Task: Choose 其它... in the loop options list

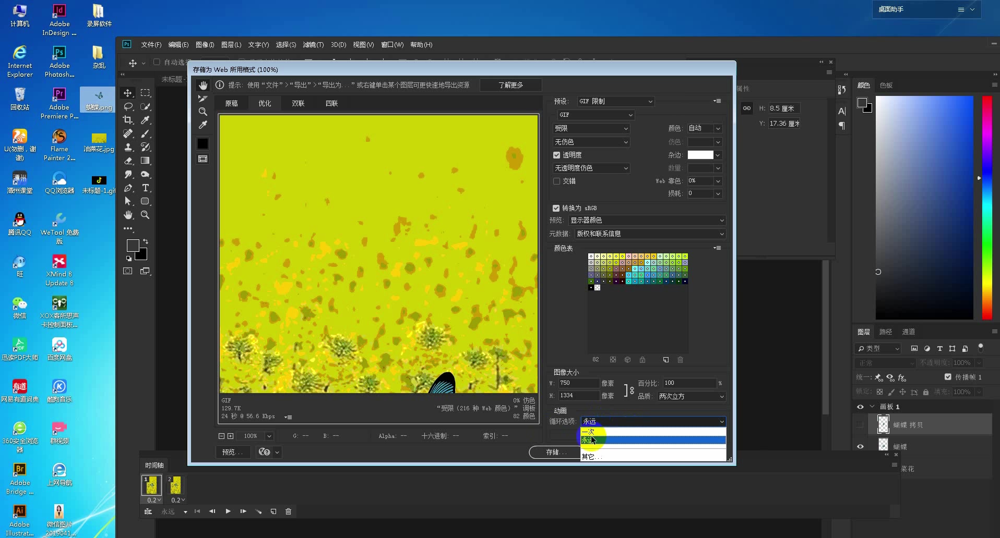Action: point(653,457)
